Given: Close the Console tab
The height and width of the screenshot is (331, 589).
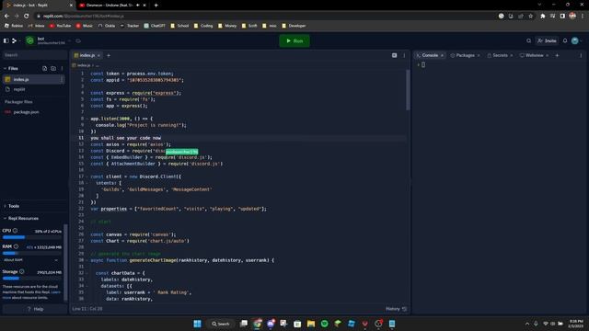Looking at the screenshot, I should (x=442, y=55).
